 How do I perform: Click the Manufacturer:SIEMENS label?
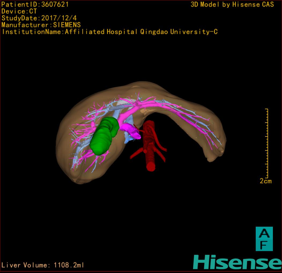tap(41, 25)
